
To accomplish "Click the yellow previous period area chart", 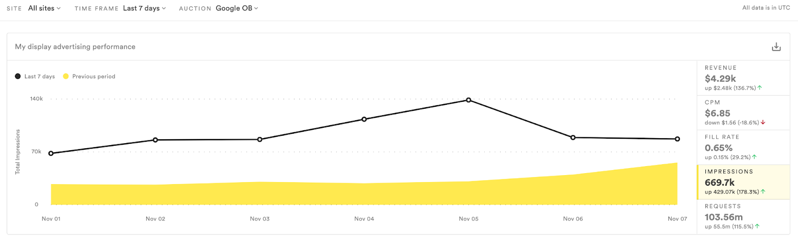I will click(x=364, y=192).
